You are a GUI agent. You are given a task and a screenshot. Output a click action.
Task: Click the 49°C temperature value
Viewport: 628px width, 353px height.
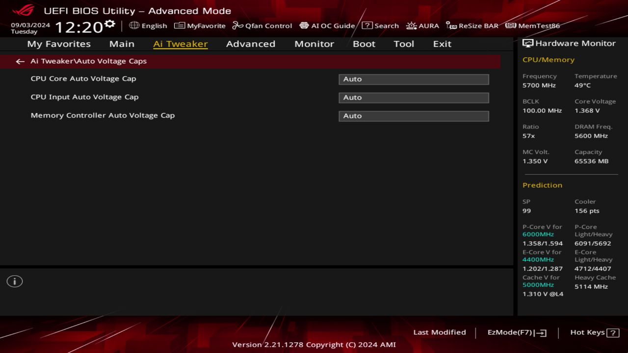[x=583, y=85]
